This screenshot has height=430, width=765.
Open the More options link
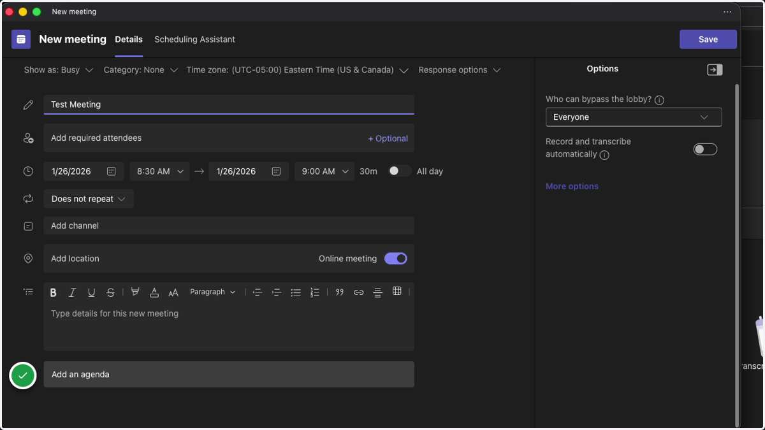[572, 187]
